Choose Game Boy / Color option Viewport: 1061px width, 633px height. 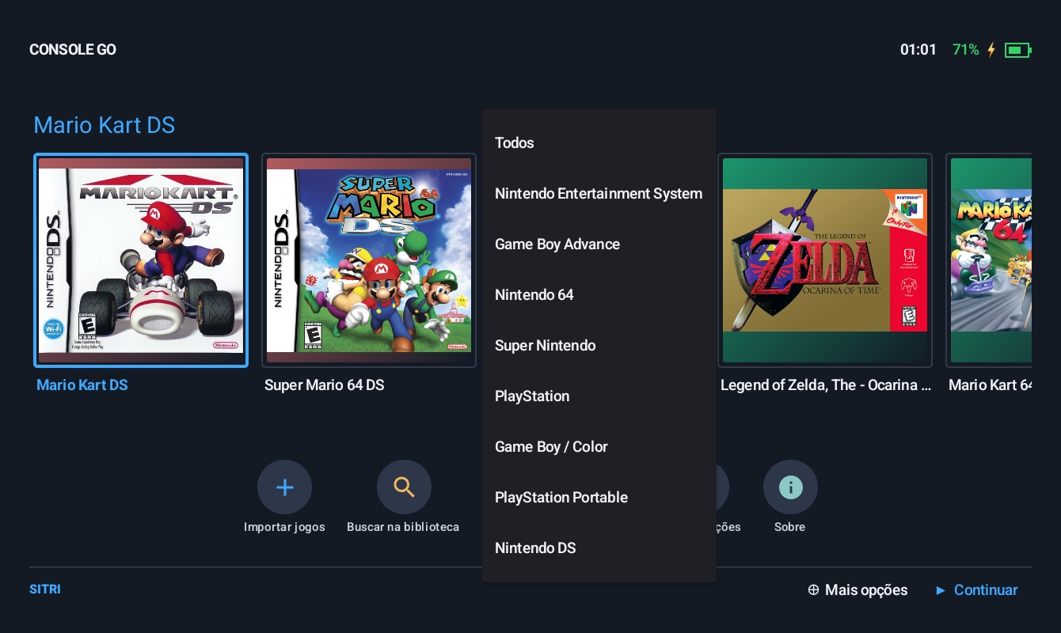(599, 447)
